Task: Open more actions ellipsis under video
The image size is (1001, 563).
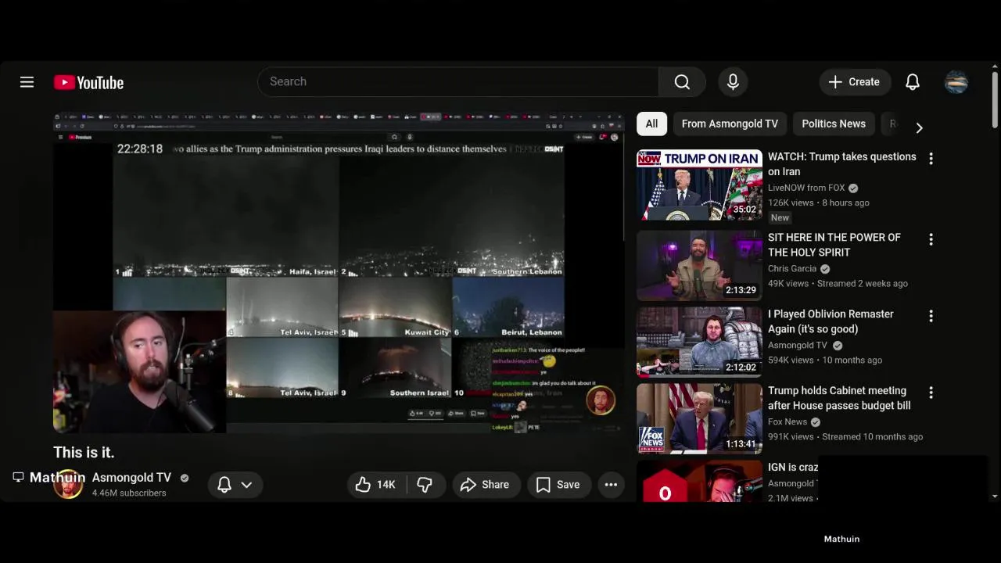Action: [x=611, y=485]
